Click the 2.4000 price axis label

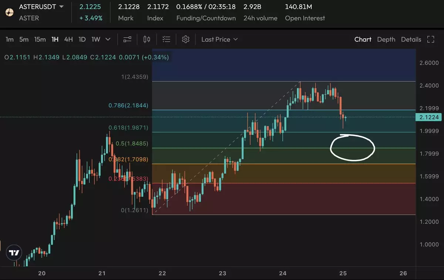429,86
